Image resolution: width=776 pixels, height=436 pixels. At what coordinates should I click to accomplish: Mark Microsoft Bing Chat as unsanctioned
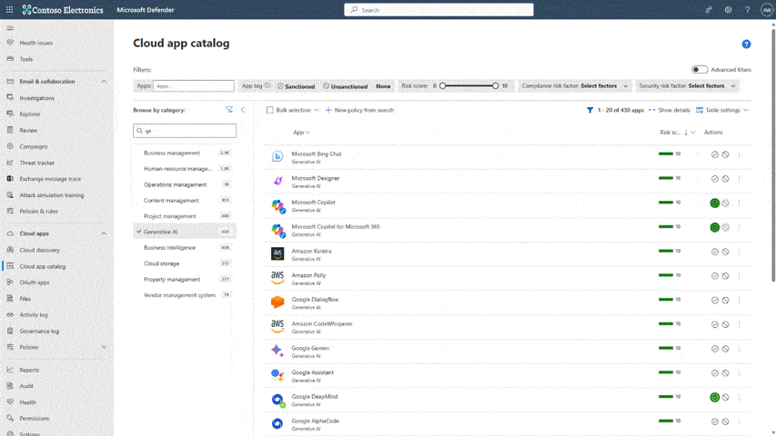725,154
